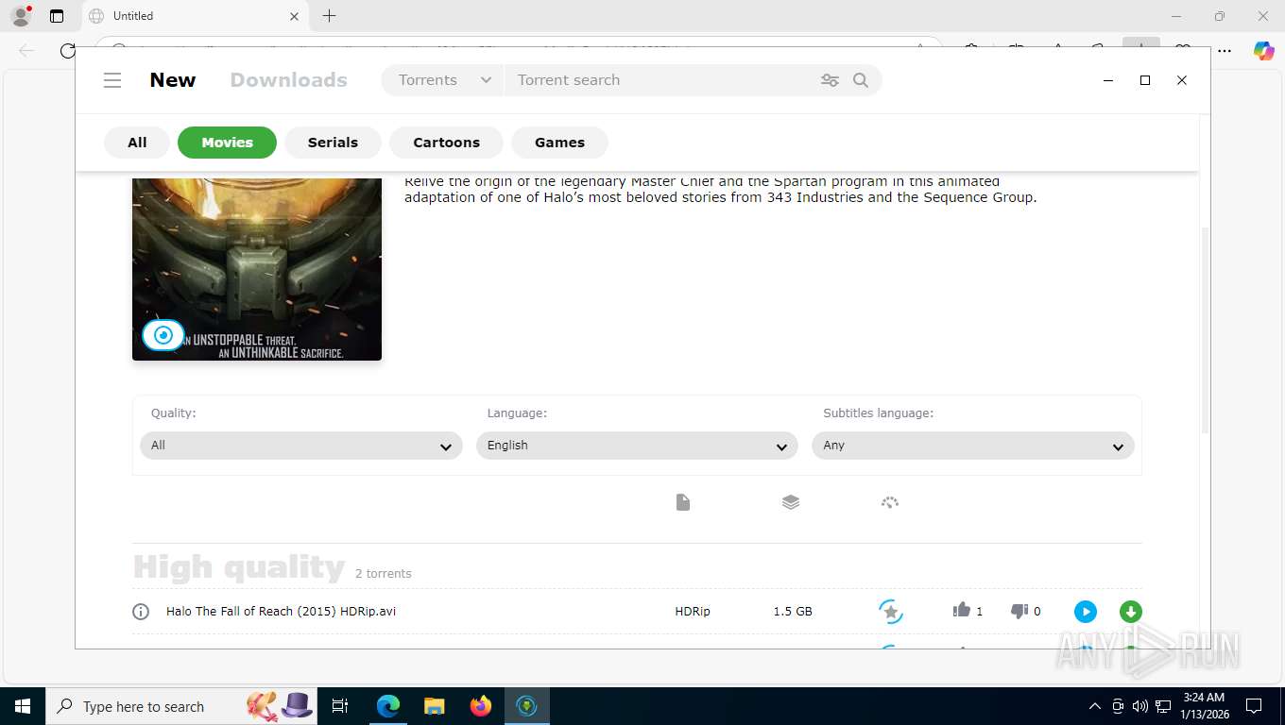
Task: Open notification center on taskbar
Action: coord(1254,706)
